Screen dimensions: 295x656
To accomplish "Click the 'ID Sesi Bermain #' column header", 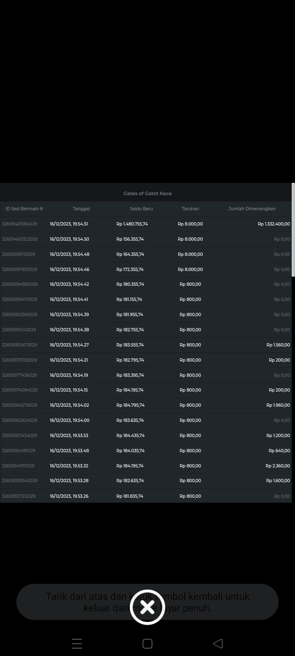I will pyautogui.click(x=24, y=209).
